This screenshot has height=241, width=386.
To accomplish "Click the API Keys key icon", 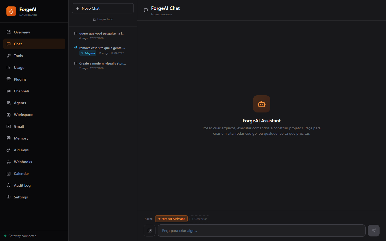I will (x=9, y=150).
